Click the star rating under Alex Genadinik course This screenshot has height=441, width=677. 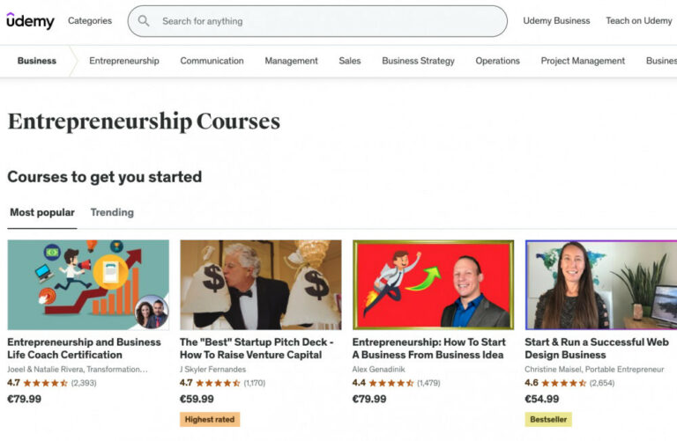[x=391, y=383]
